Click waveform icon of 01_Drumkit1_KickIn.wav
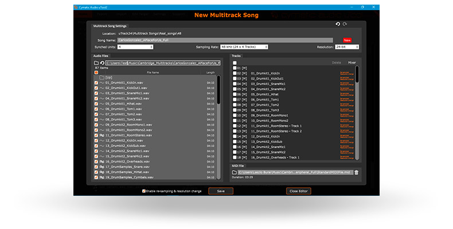The image size is (453, 229). coord(101,83)
